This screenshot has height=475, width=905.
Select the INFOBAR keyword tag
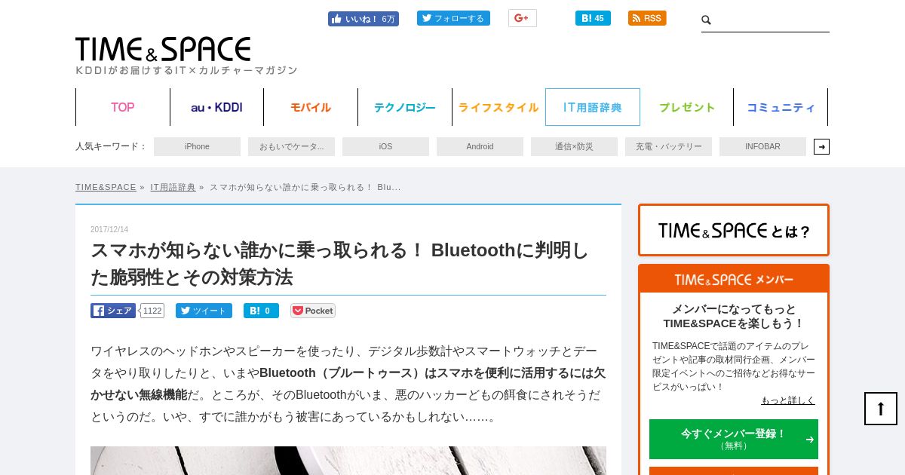pyautogui.click(x=762, y=146)
